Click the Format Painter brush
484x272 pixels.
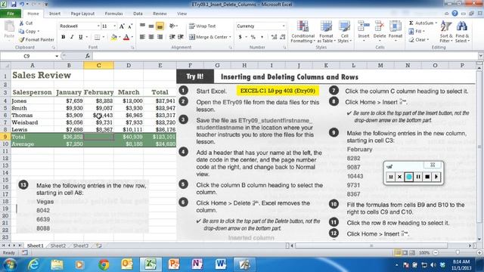coord(22,39)
